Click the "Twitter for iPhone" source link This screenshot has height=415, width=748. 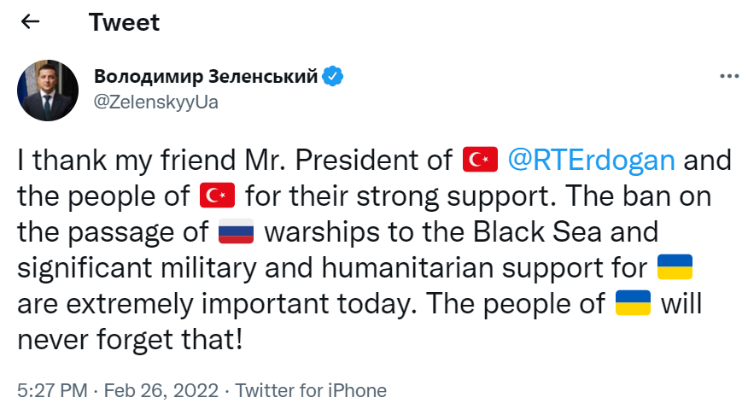coord(311,391)
